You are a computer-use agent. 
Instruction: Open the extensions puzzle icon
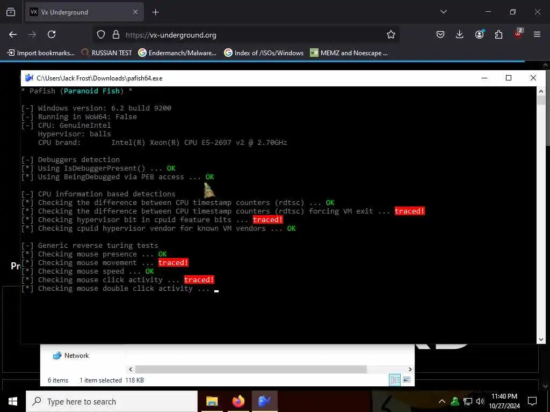pyautogui.click(x=498, y=34)
